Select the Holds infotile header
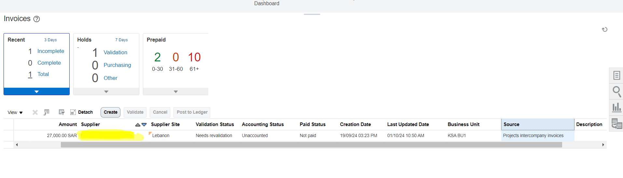 (x=84, y=40)
